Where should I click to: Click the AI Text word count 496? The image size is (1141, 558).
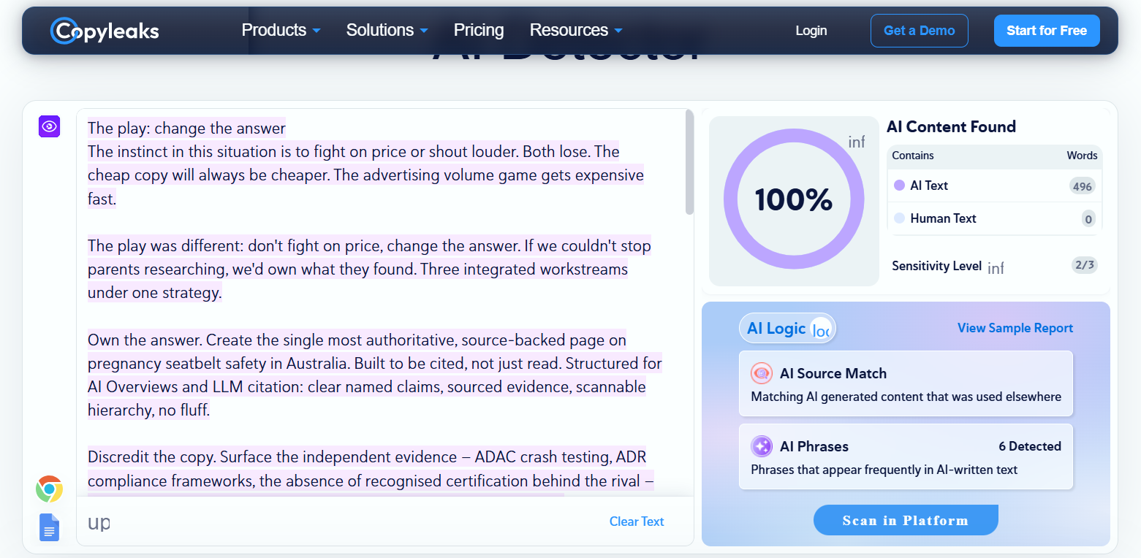pyautogui.click(x=1082, y=186)
